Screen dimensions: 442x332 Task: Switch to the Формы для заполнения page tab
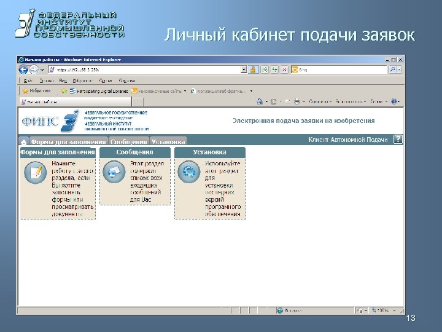click(x=69, y=141)
